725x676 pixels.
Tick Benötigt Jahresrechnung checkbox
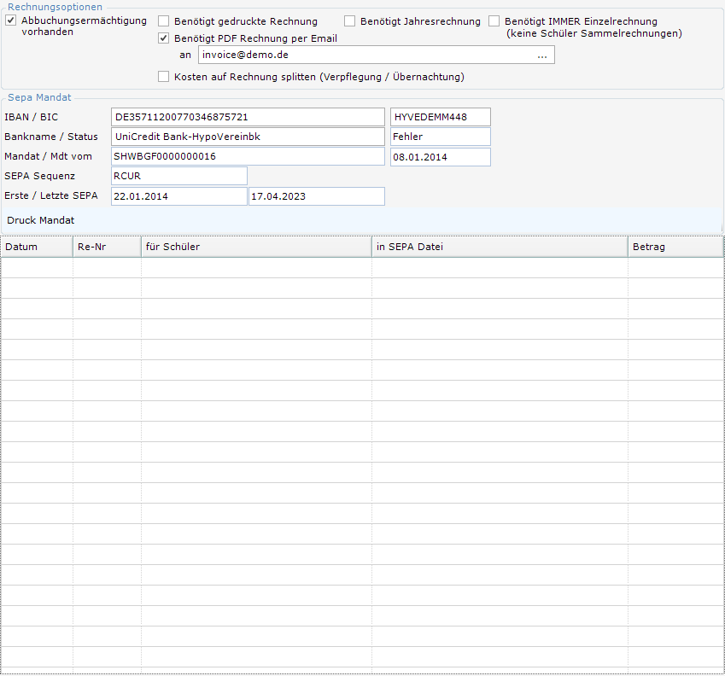tap(349, 21)
